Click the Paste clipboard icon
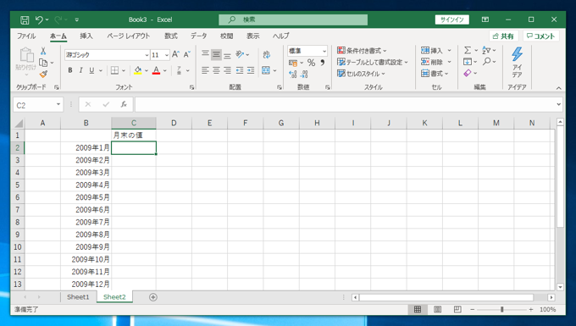This screenshot has width=576, height=326. (x=26, y=55)
